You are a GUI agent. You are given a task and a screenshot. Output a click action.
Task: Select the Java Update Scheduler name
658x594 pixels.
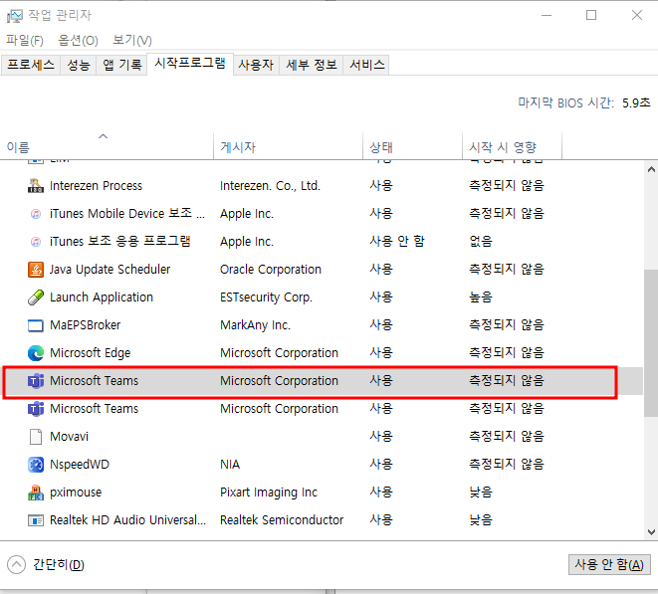(110, 270)
